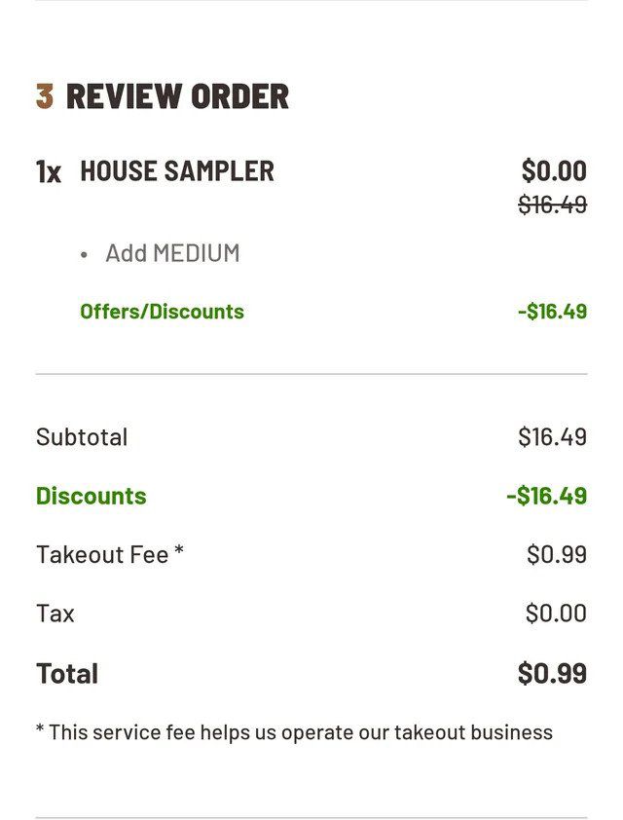Click the Subtotal label
Viewport: 623px width, 820px height.
tap(82, 437)
